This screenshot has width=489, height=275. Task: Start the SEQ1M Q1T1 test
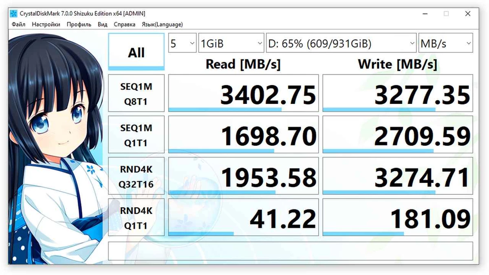pos(136,134)
